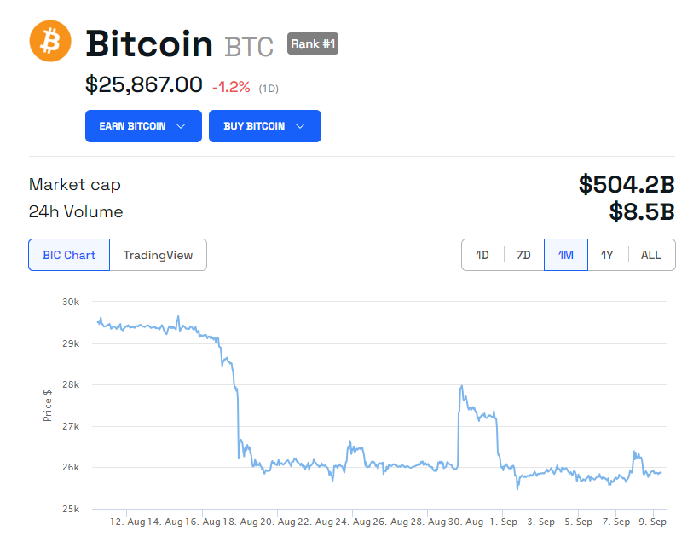Switch to the TradingView tab

click(x=158, y=254)
